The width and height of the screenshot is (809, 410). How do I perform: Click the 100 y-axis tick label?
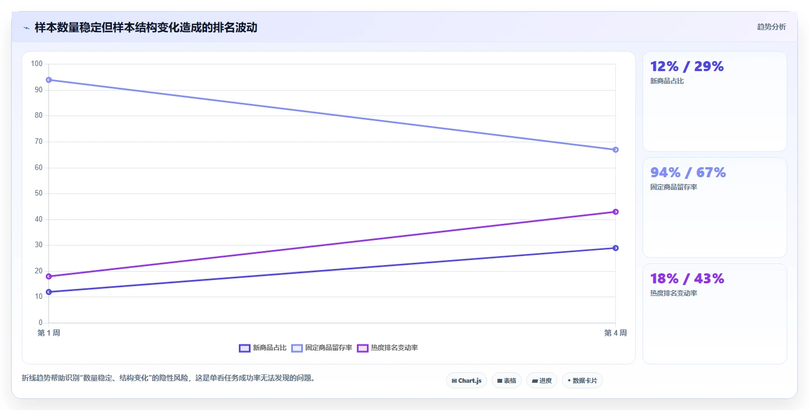click(x=37, y=64)
